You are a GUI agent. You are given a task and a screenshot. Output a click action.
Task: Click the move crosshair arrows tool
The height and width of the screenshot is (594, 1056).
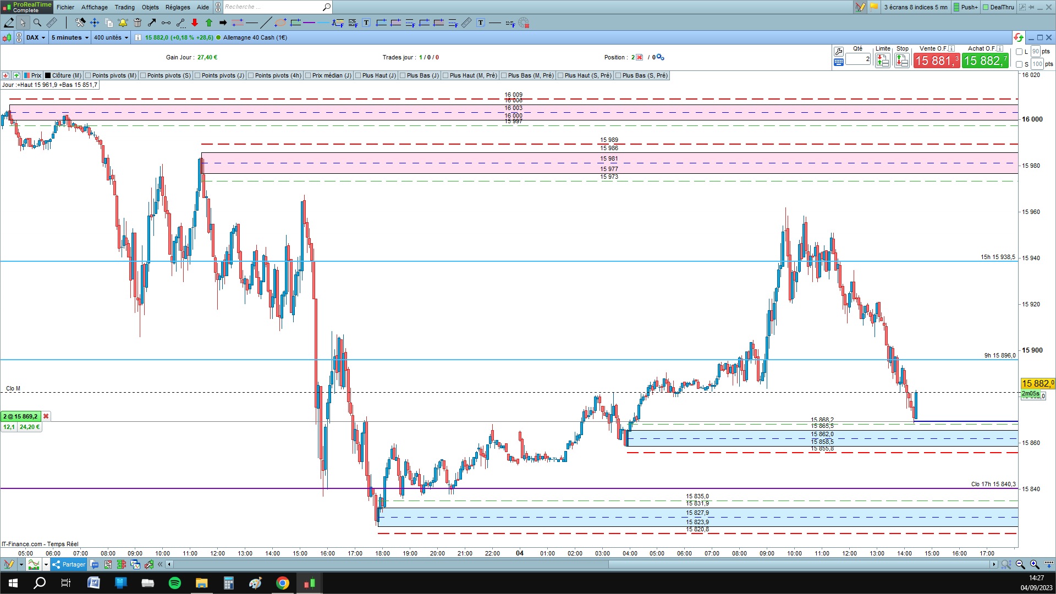tap(95, 23)
